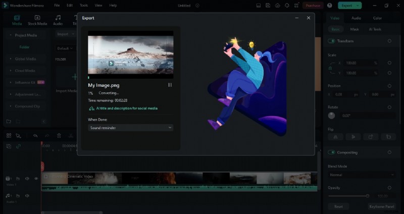This screenshot has height=214, width=404.
Task: Switch to the Mask tab
Action: point(355,30)
